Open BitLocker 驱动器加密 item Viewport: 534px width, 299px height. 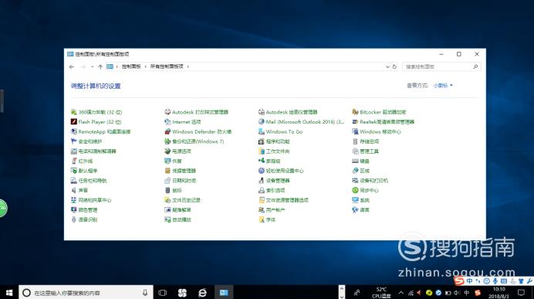pos(379,112)
